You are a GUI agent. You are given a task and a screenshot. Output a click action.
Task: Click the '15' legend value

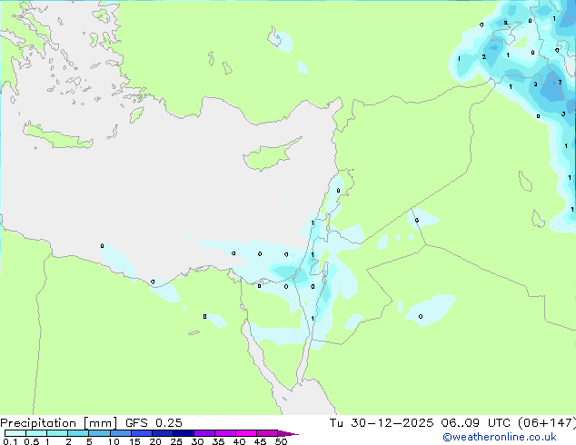[x=134, y=441]
